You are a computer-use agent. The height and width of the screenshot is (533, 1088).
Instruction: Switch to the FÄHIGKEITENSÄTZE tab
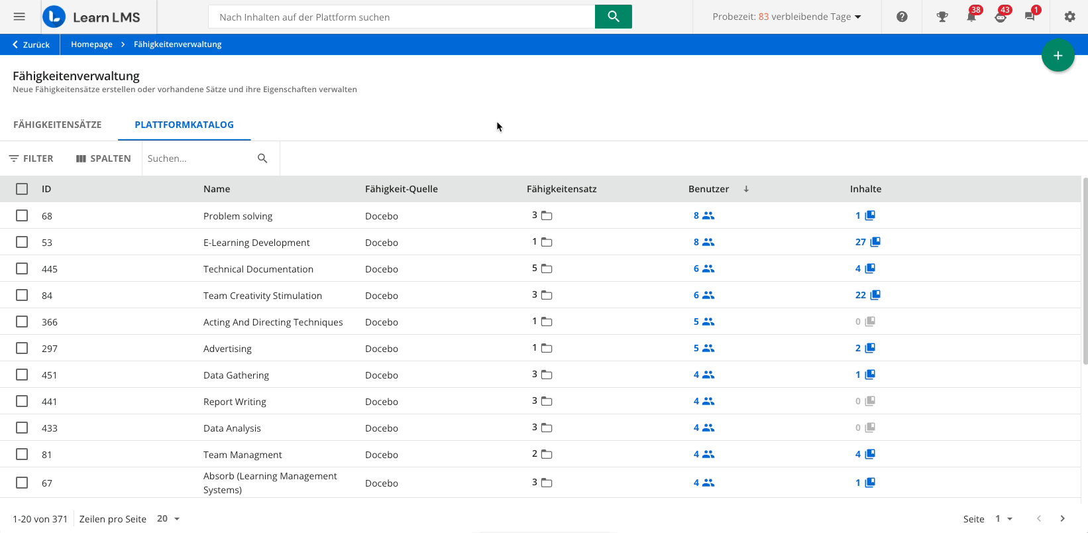[58, 125]
